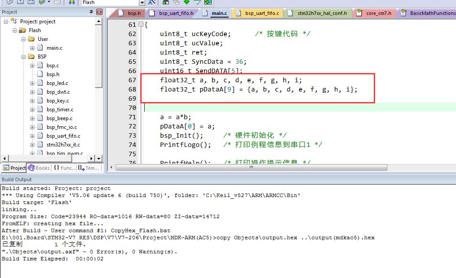The image size is (456, 278).
Task: Place cursor on empty line 70
Action: click(x=264, y=108)
